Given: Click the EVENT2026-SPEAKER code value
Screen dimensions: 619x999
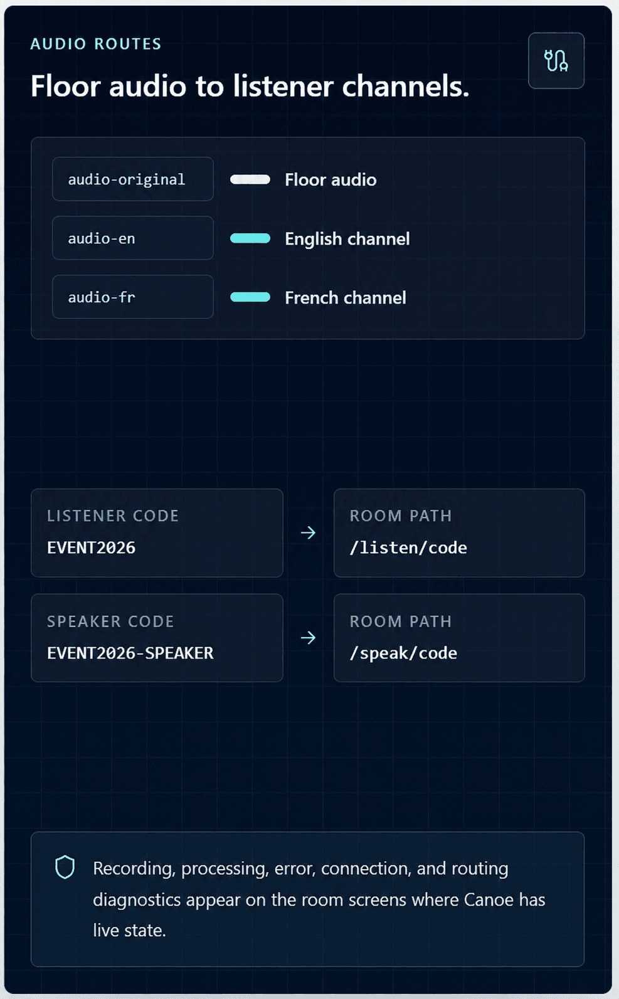Looking at the screenshot, I should 130,653.
